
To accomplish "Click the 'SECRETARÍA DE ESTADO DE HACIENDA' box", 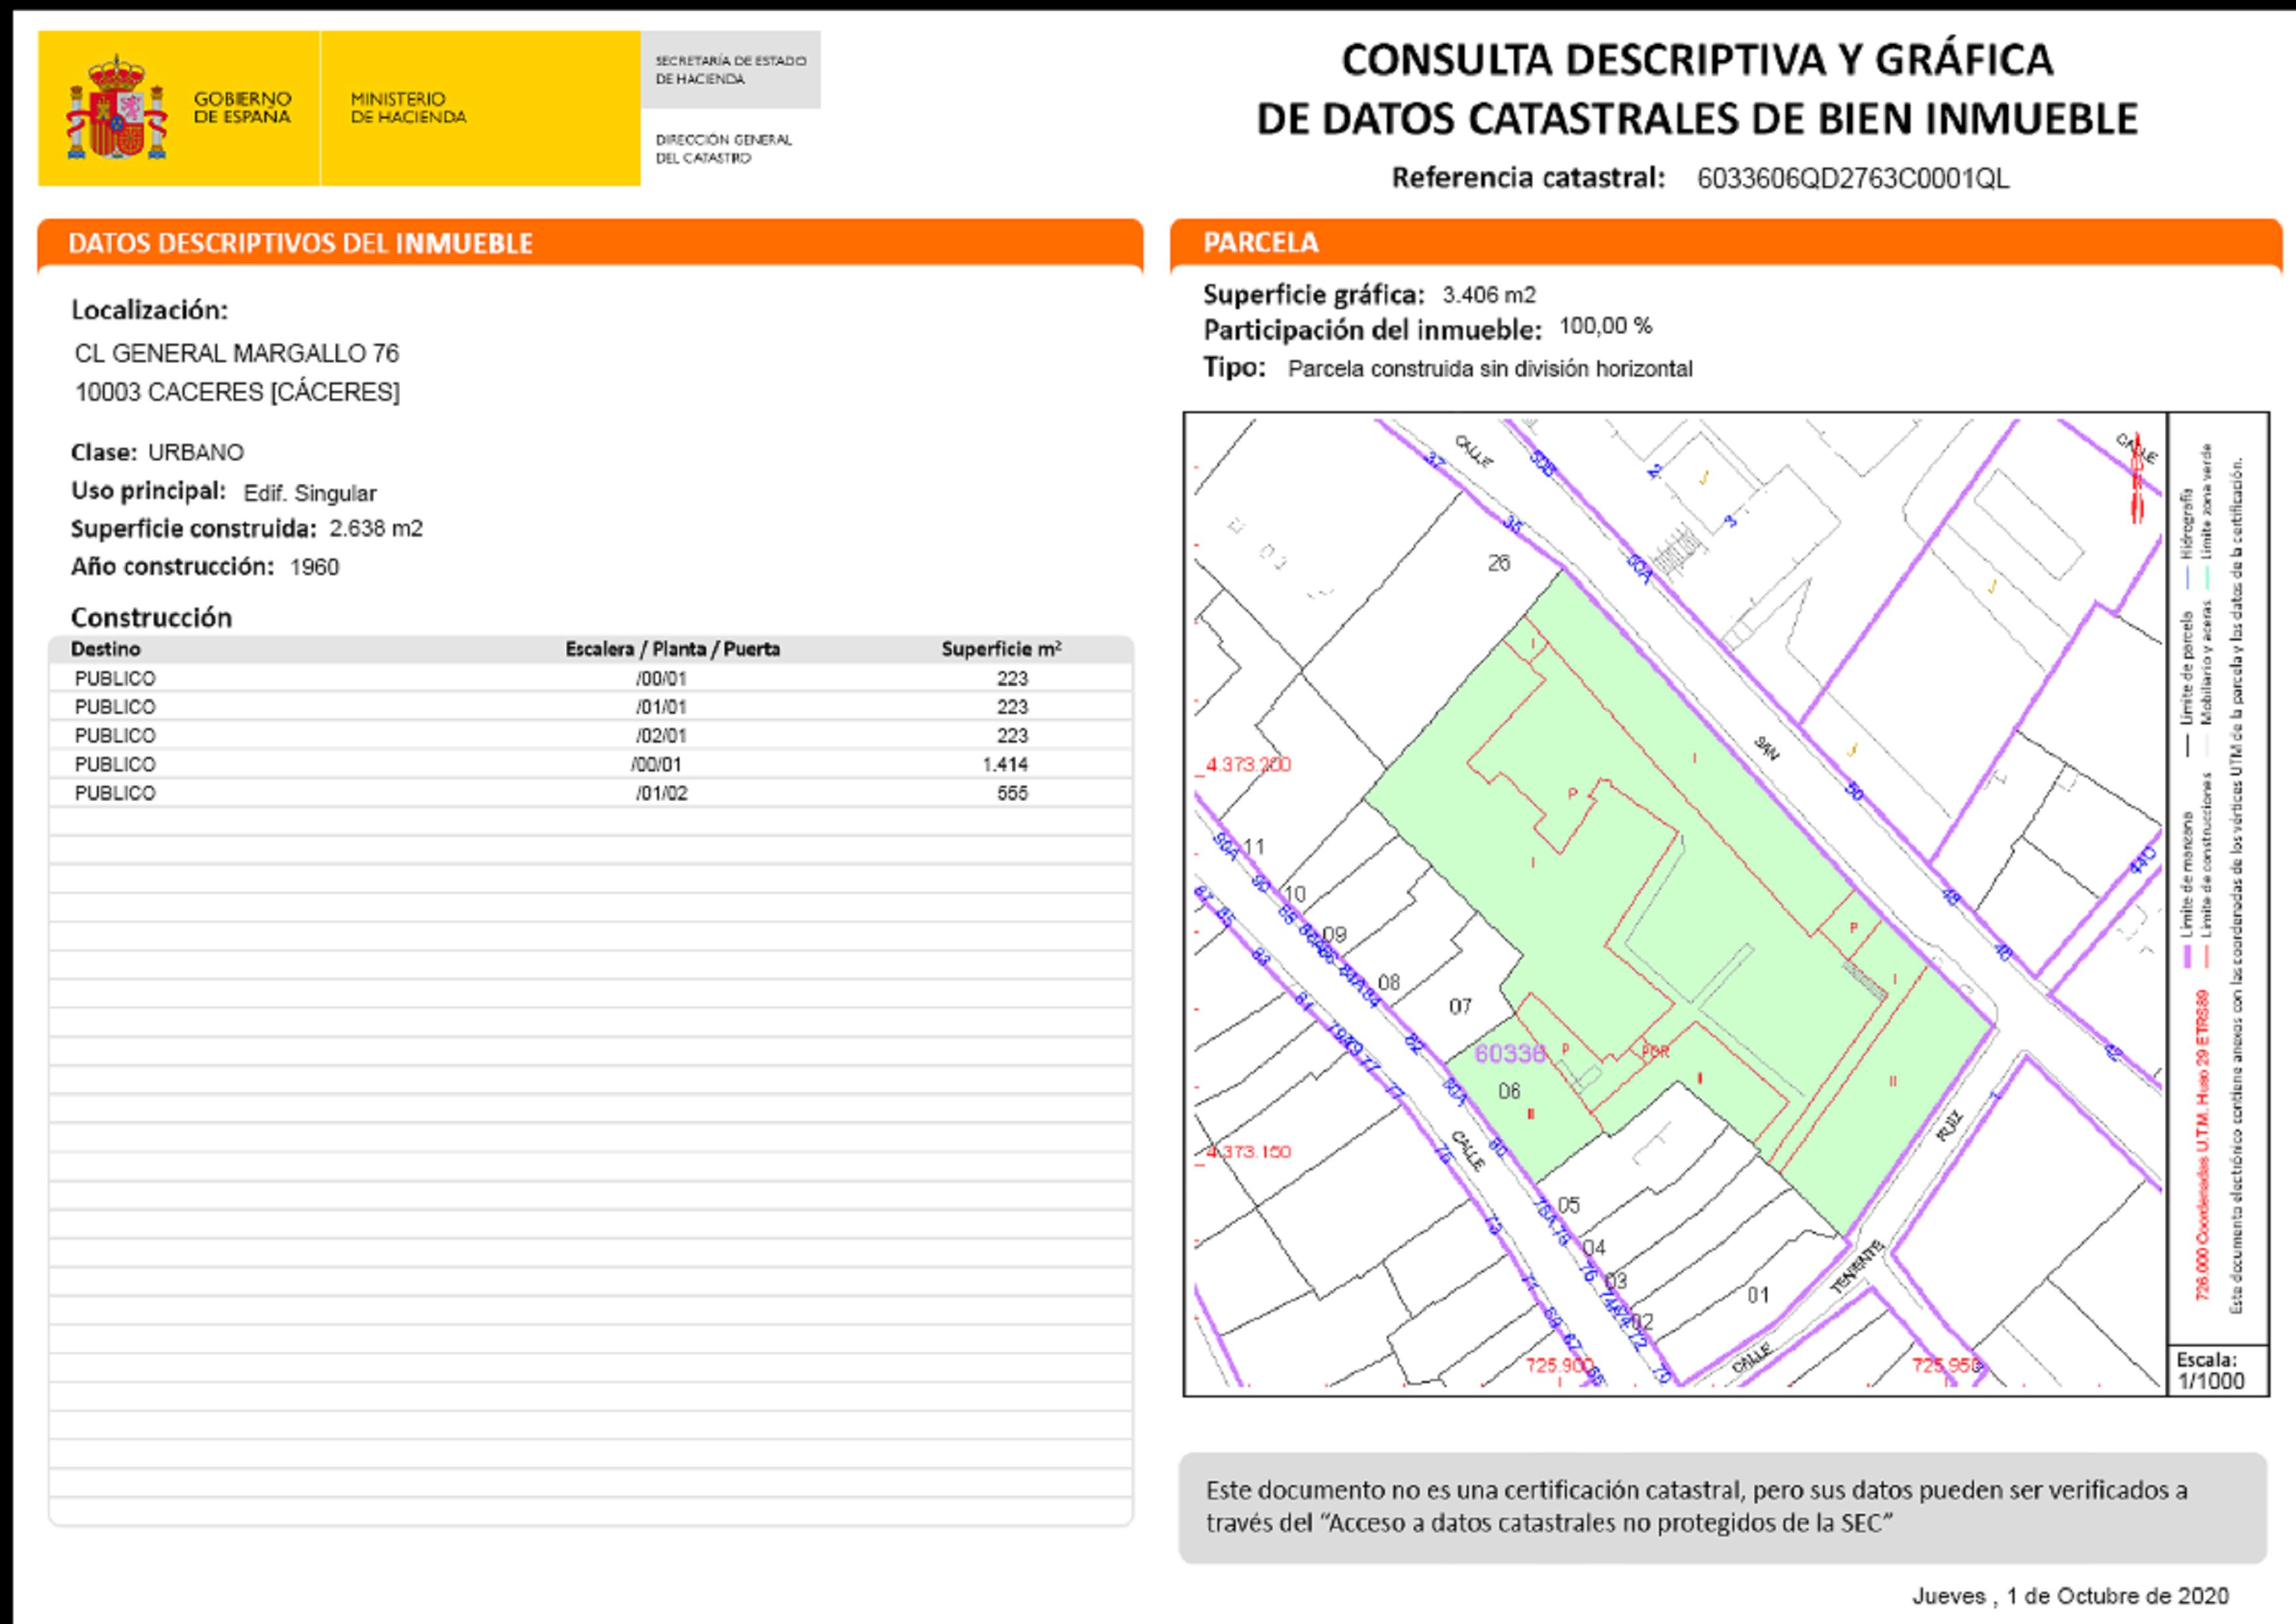I will (730, 70).
